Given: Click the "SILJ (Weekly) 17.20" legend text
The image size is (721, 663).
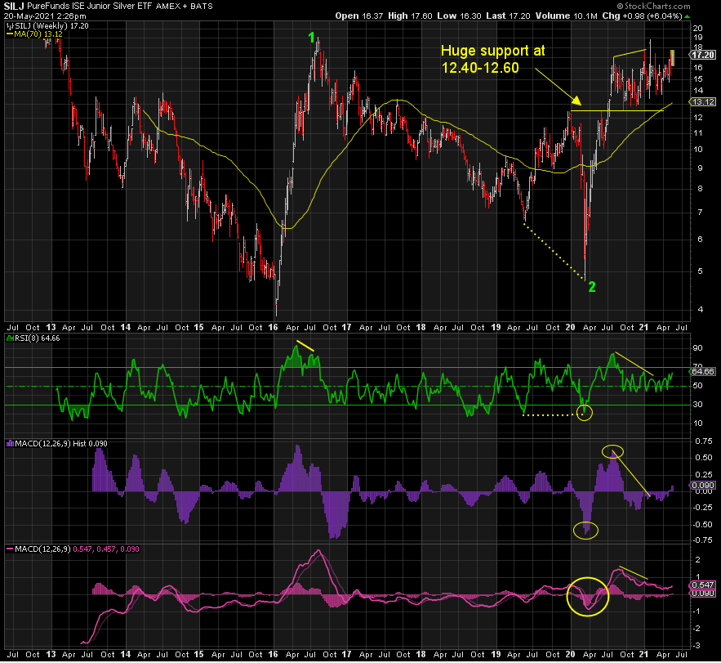Looking at the screenshot, I should (x=51, y=26).
